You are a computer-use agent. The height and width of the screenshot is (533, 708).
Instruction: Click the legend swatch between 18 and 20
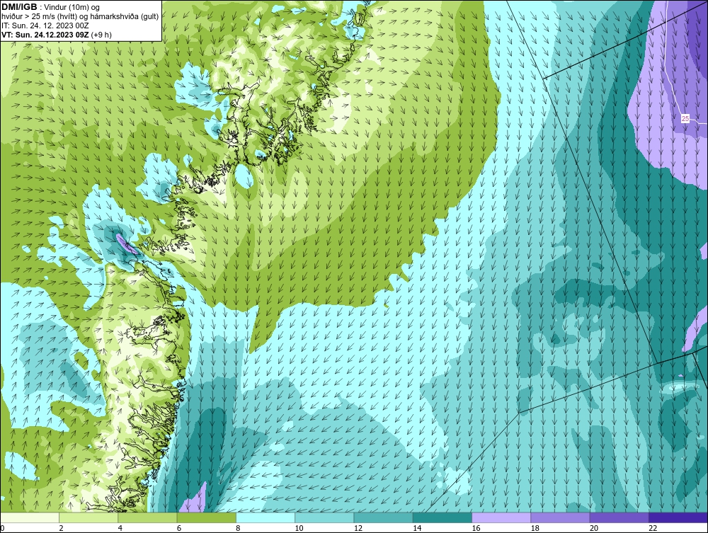560,517
